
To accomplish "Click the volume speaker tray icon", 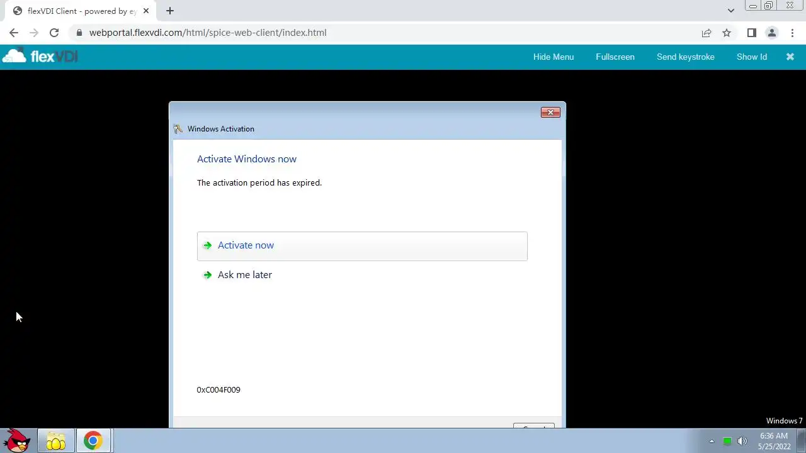I will pos(742,441).
